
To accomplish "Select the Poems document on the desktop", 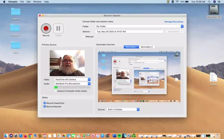I will 213,77.
